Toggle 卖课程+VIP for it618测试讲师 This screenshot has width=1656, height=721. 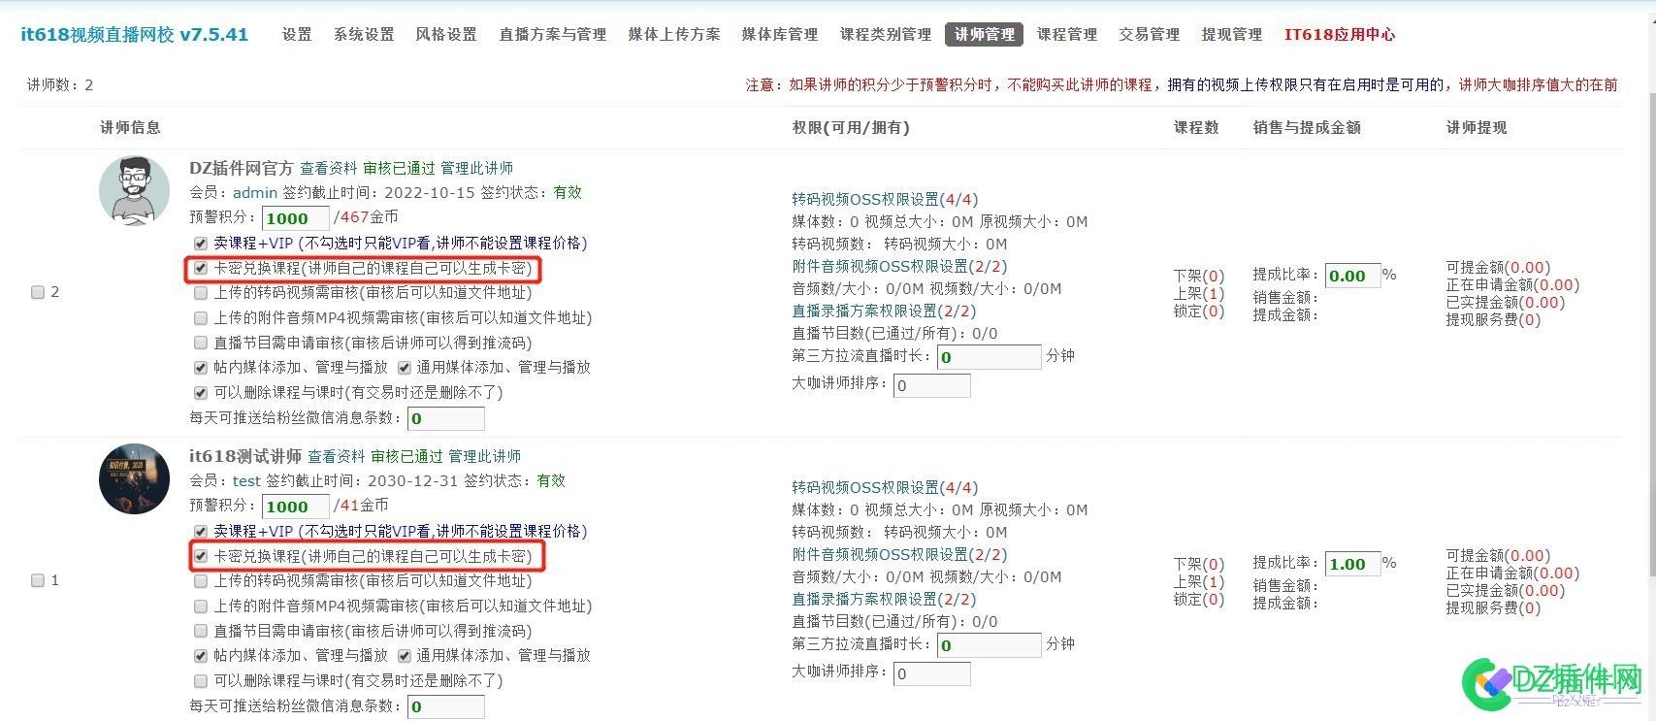click(201, 532)
